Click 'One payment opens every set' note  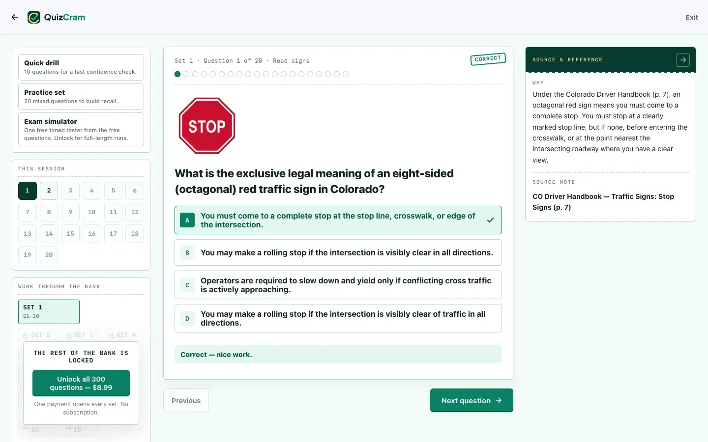coord(81,408)
